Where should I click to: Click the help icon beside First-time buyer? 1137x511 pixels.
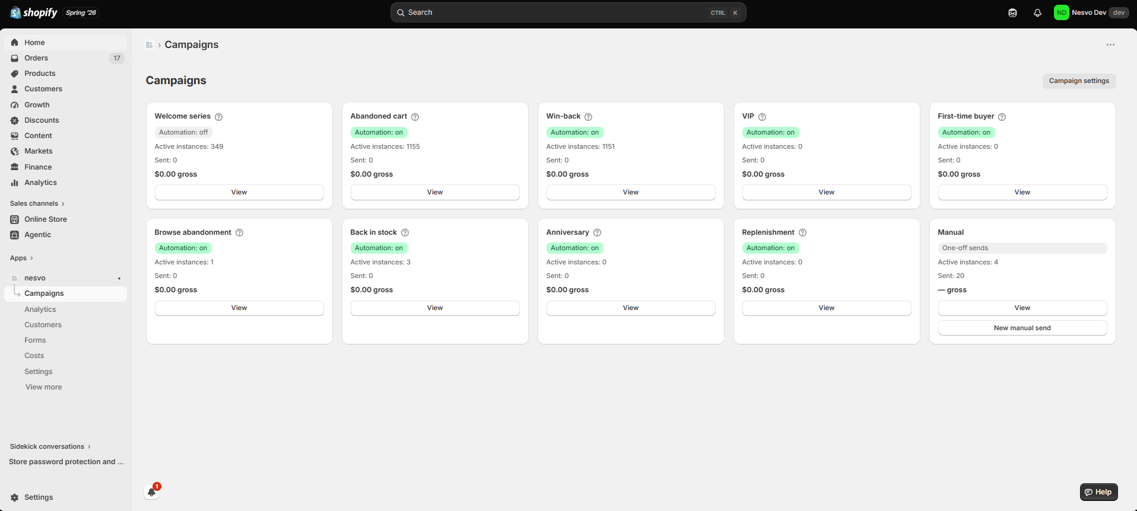click(1002, 117)
